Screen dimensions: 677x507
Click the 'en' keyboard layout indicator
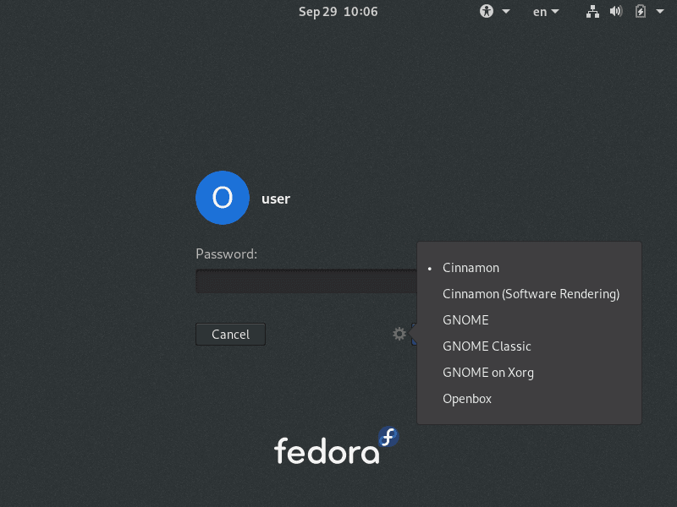point(540,11)
